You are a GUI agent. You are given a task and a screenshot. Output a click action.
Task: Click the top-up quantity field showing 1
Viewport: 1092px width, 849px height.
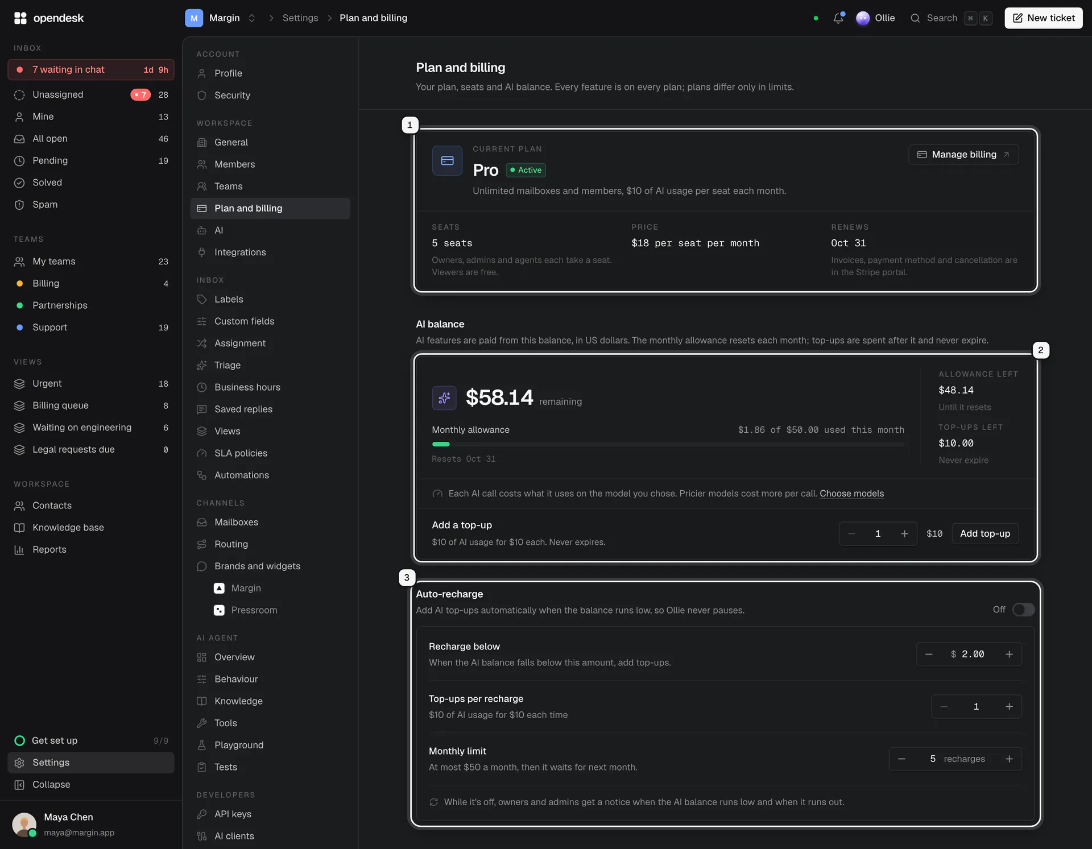tap(878, 533)
